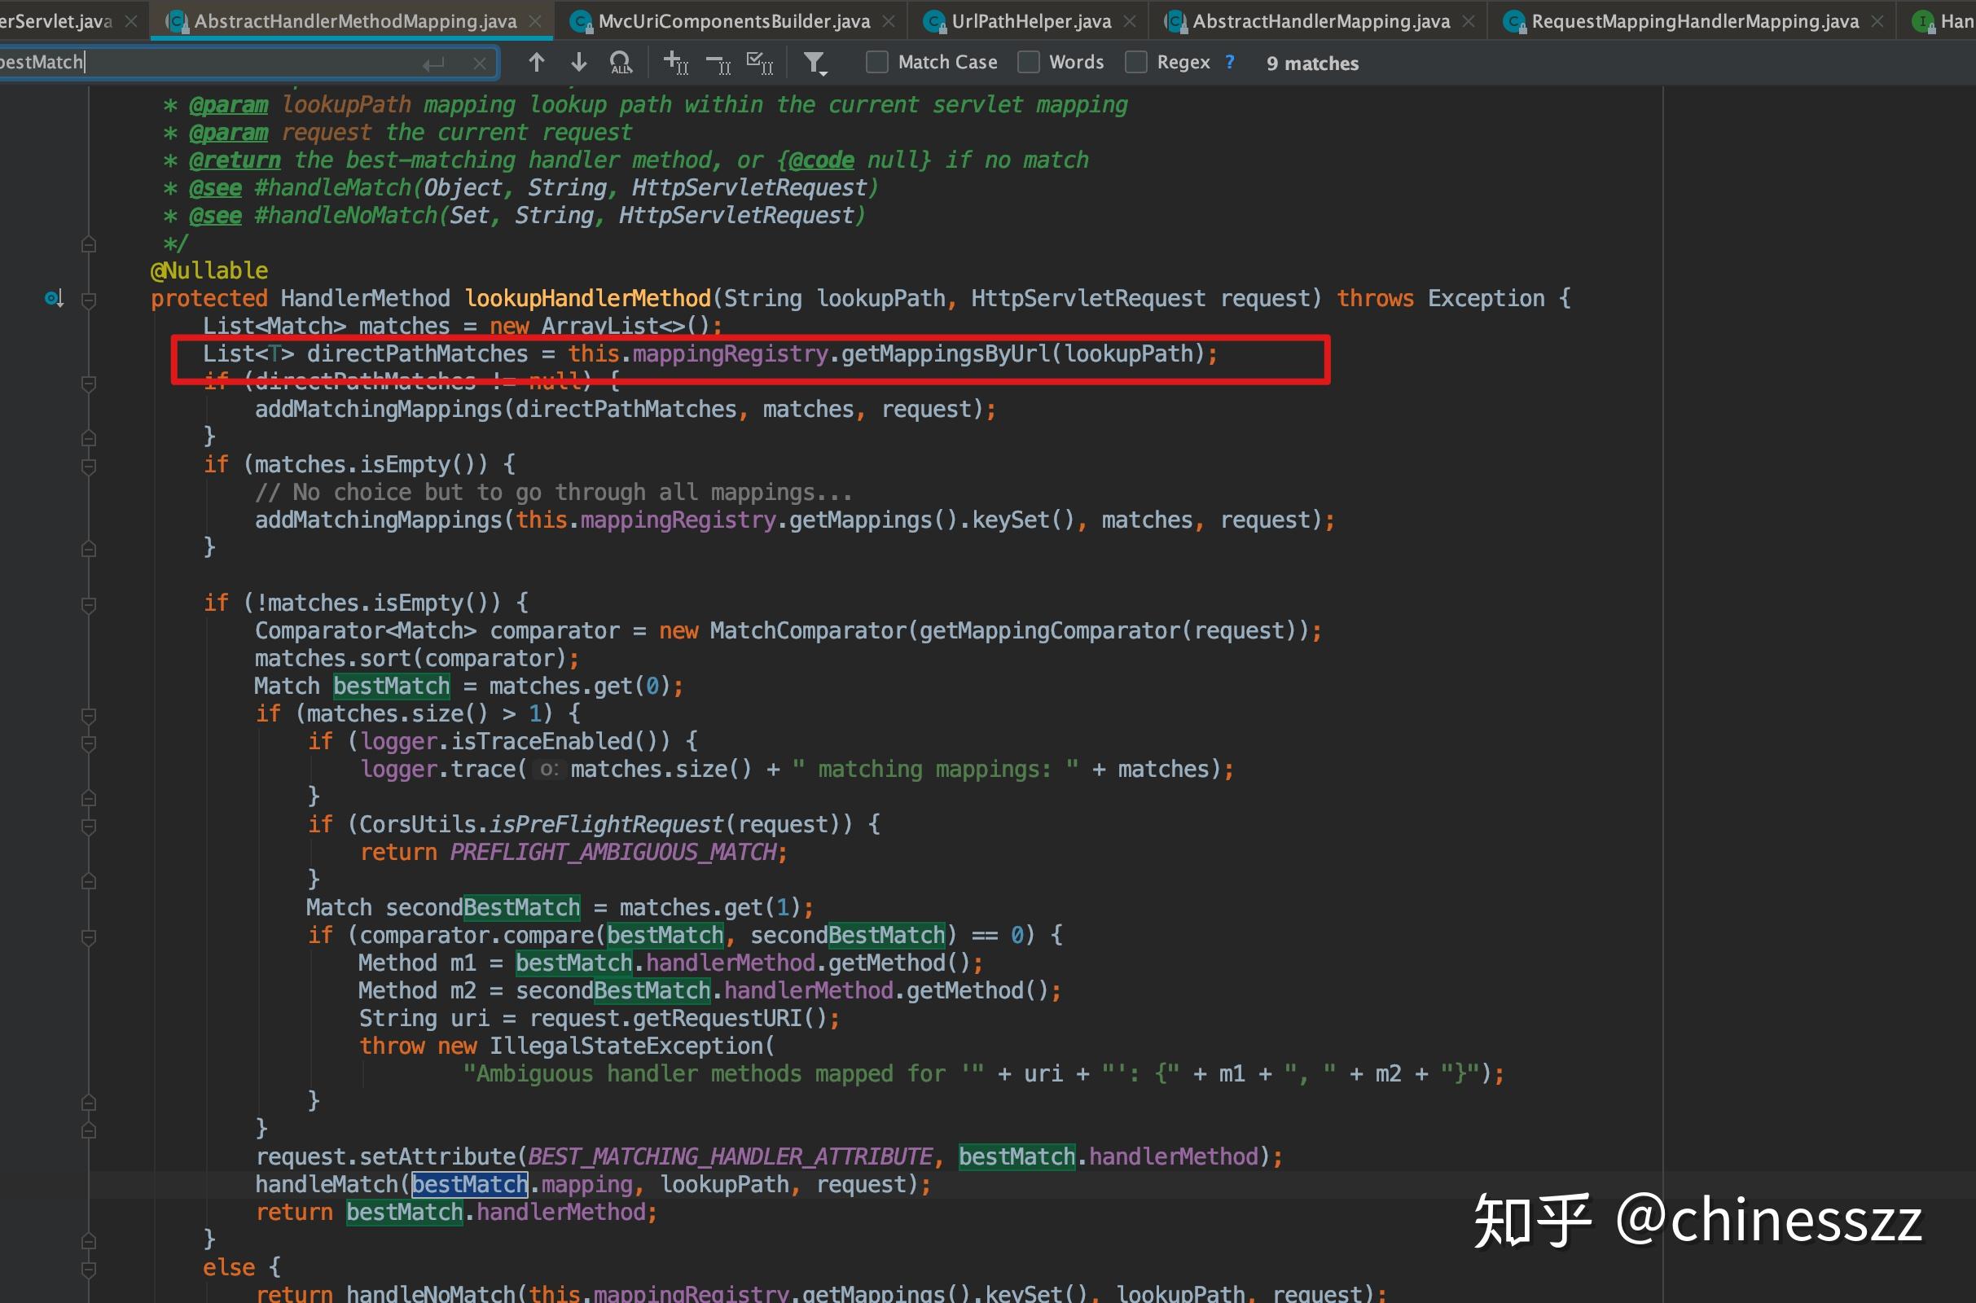Viewport: 1976px width, 1303px height.
Task: Go to previous search occurrence arrow
Action: [x=537, y=63]
